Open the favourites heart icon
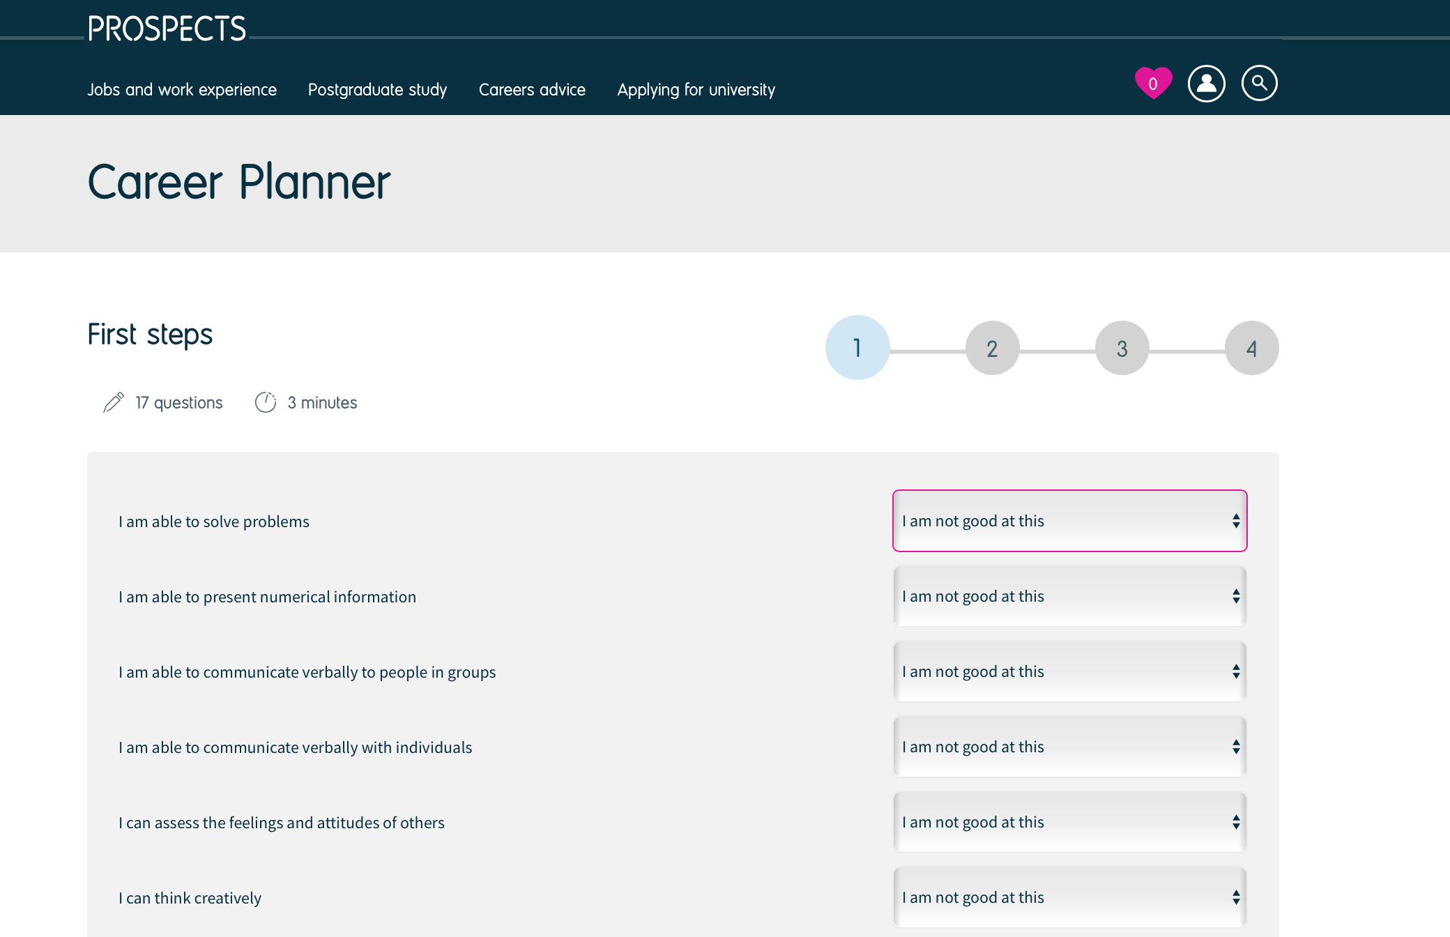This screenshot has height=937, width=1450. coord(1153,83)
